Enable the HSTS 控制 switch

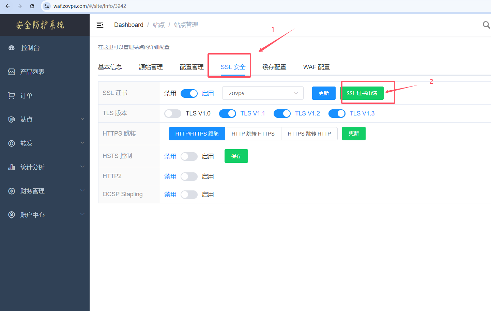tap(189, 156)
